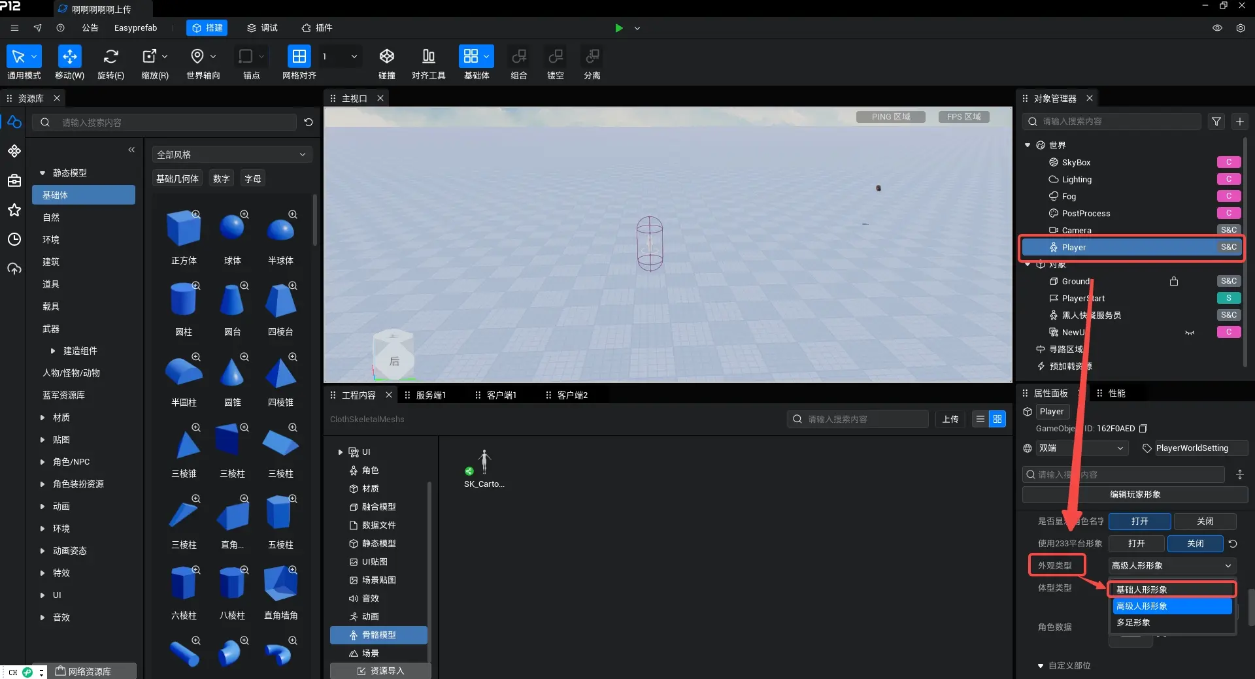Switch to the 调试 tab

262,28
